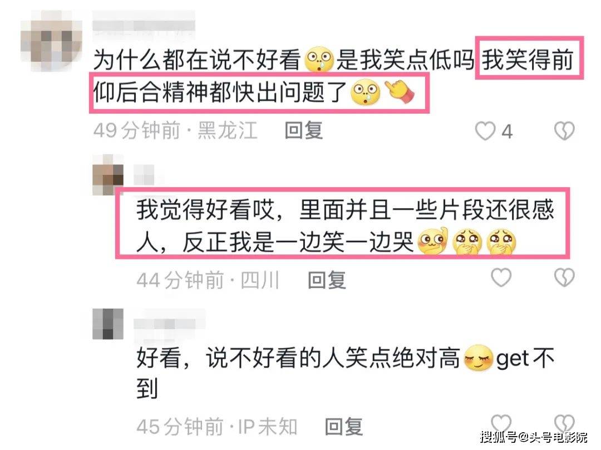601x450 pixels.
Task: Reply to the 44分钟前 四川 comment
Action: pyautogui.click(x=327, y=280)
